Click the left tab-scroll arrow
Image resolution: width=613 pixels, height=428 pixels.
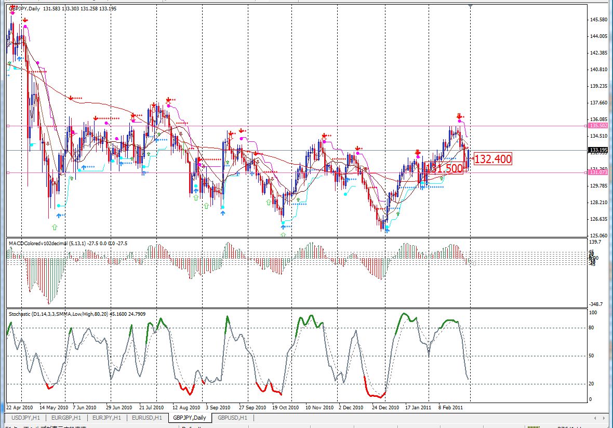point(595,418)
